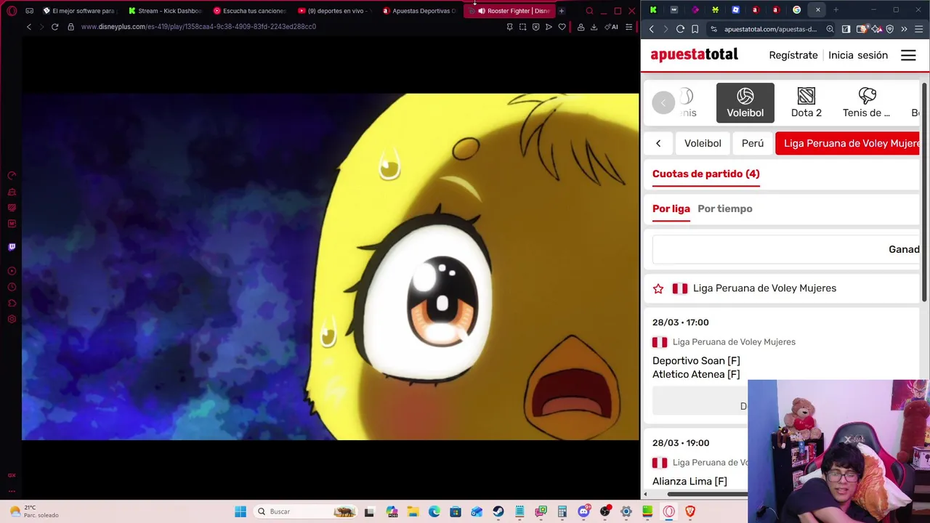Bookmark the apuestatotal page in Brave
Screen dimensions: 930x523
pyautogui.click(x=695, y=29)
